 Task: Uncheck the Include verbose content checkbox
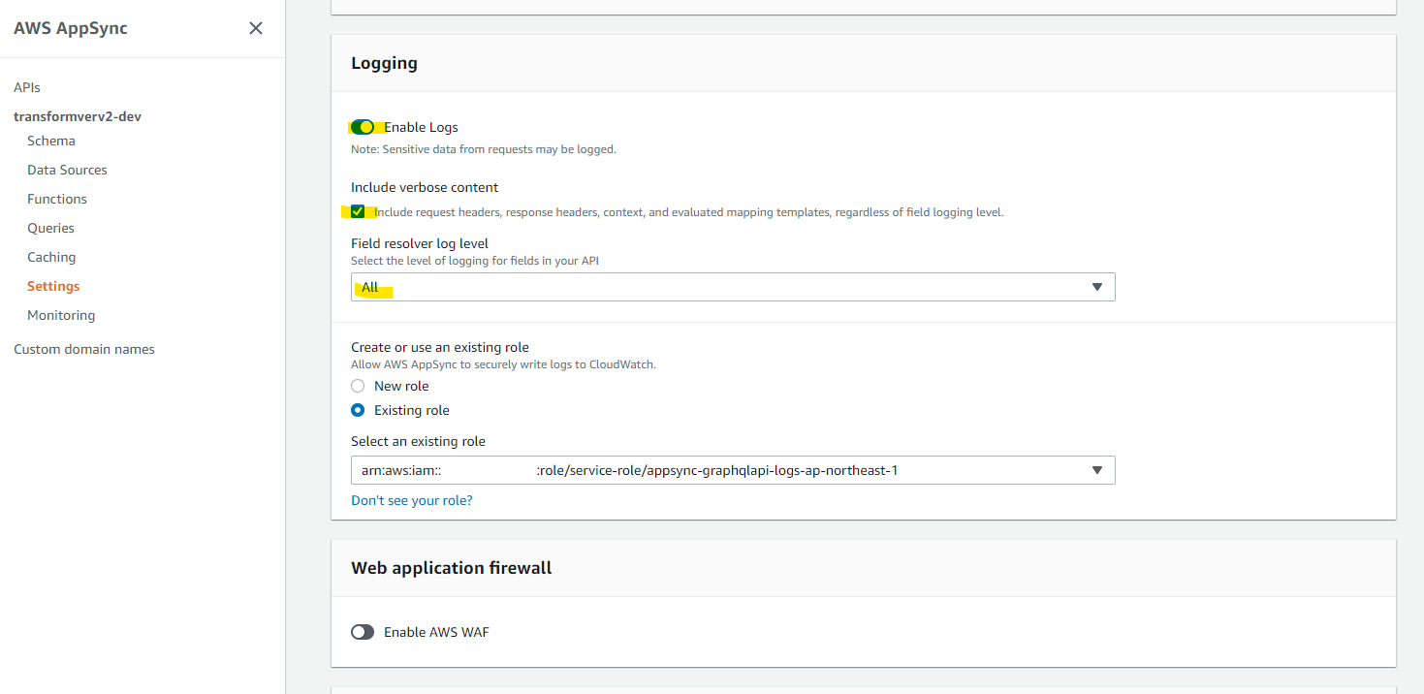pos(358,211)
